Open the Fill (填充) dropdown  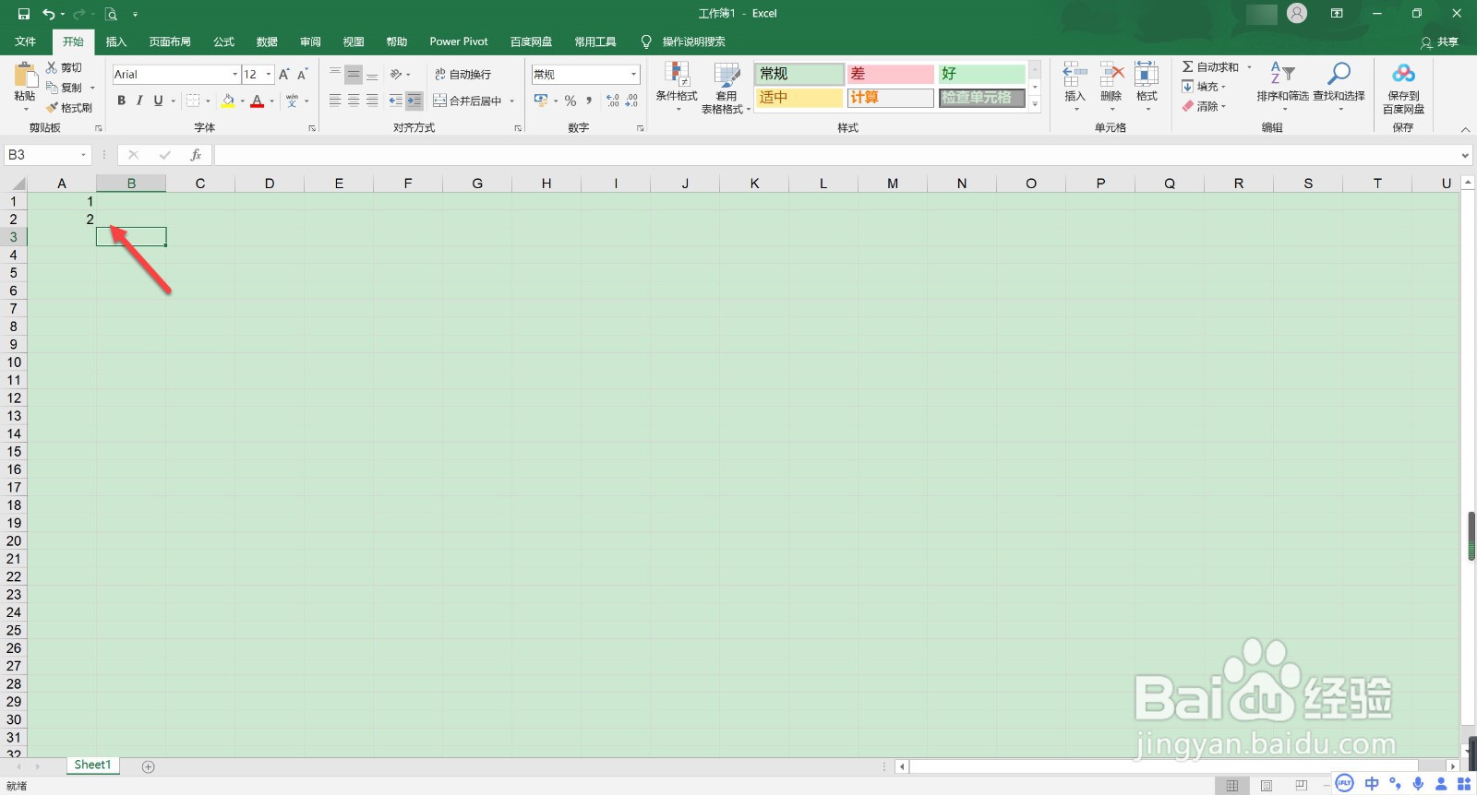[1205, 87]
